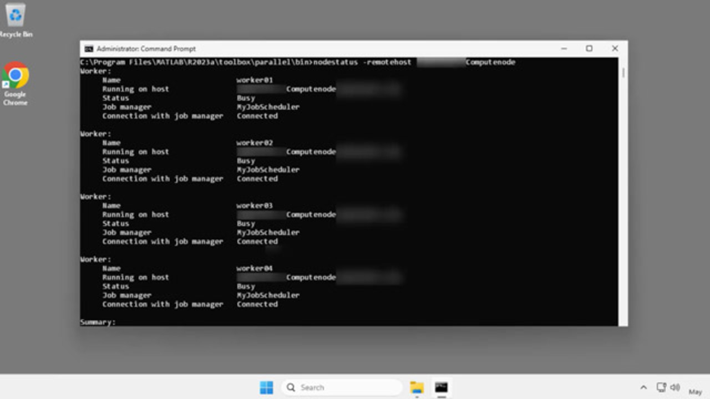Click the Summary: line at the bottom
The height and width of the screenshot is (399, 710).
point(98,322)
